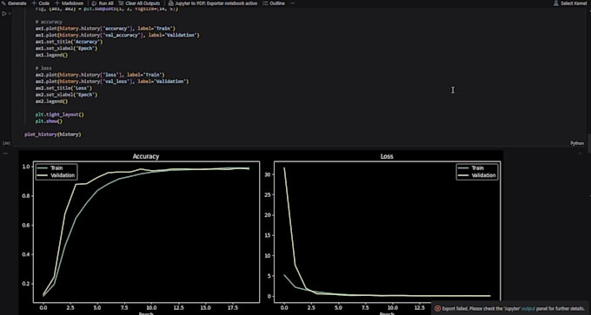Click the ax2.set_title('Loss') line

click(63, 88)
